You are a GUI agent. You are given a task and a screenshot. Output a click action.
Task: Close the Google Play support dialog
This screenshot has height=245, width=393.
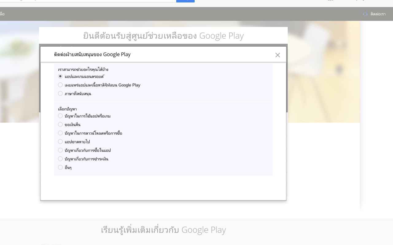[278, 55]
